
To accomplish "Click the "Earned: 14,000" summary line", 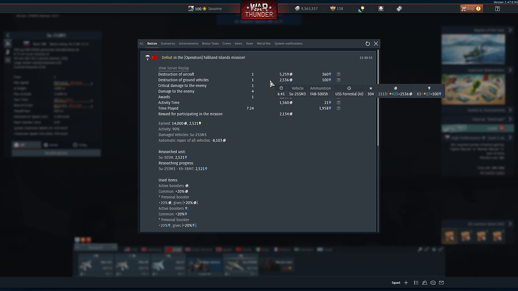I will (180, 124).
